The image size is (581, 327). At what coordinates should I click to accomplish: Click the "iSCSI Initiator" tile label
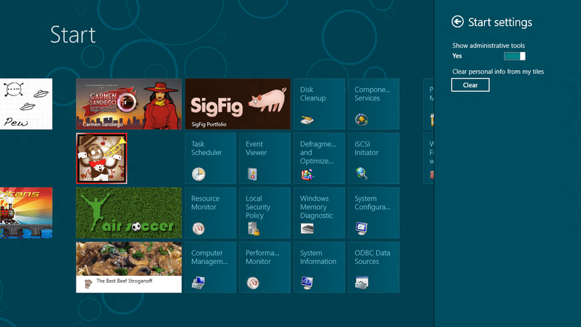click(x=366, y=148)
